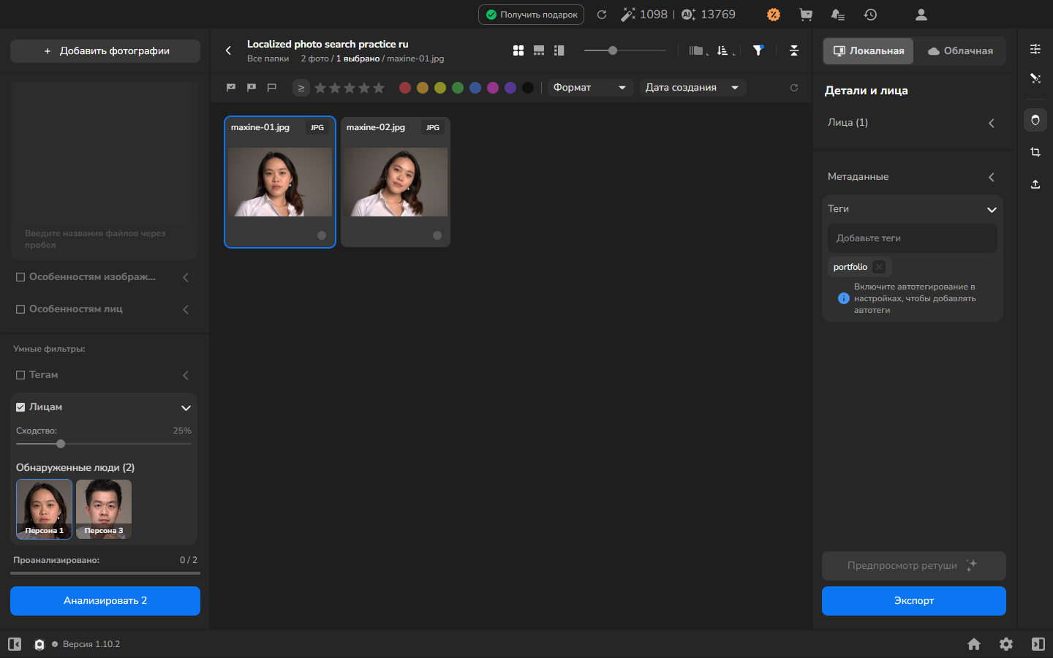Switch to the Локальная tab
This screenshot has height=658, width=1053.
(x=869, y=51)
